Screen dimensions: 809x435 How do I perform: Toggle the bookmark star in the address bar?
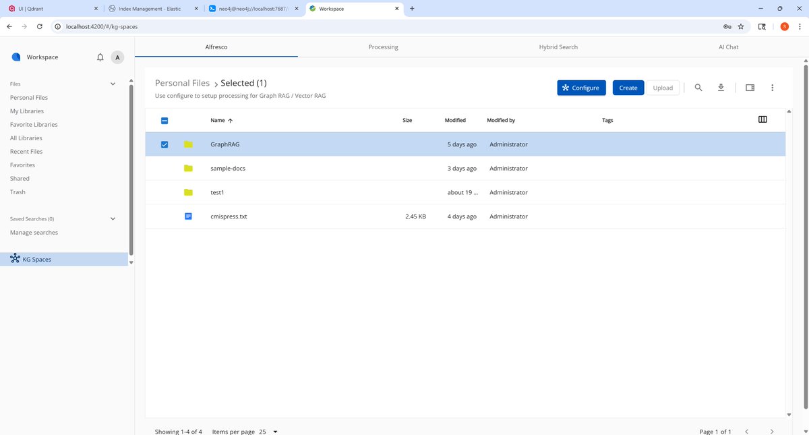point(741,26)
